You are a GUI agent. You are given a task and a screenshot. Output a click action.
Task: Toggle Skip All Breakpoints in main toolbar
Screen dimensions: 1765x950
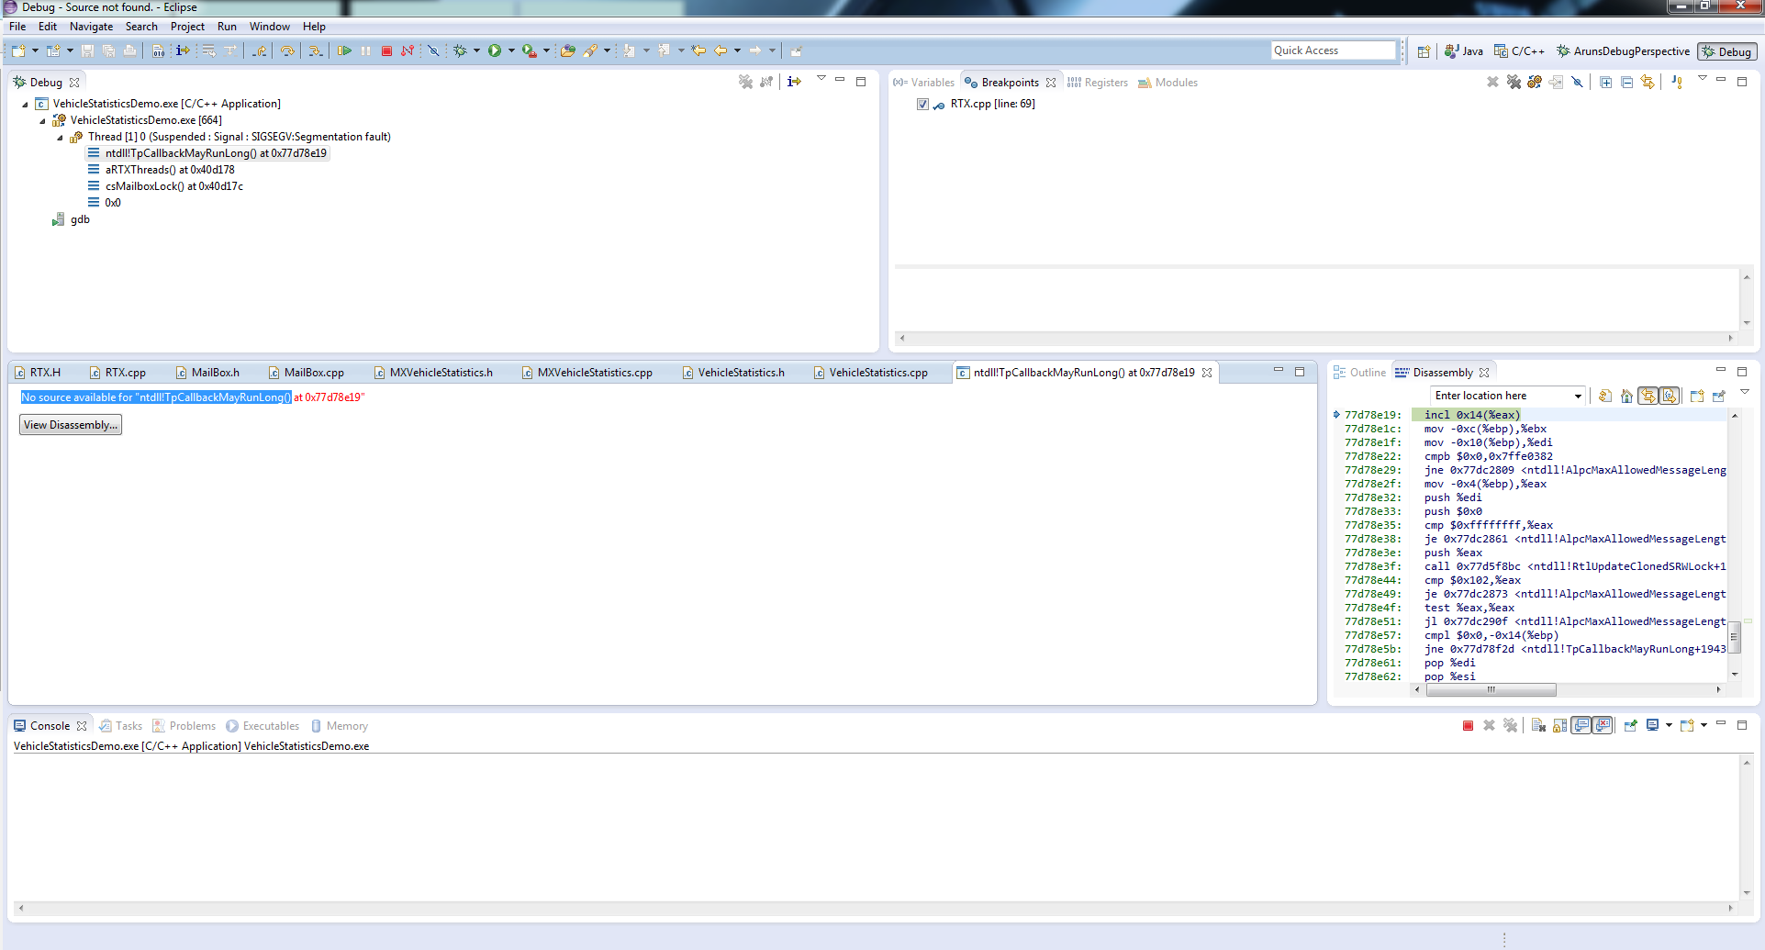point(433,50)
